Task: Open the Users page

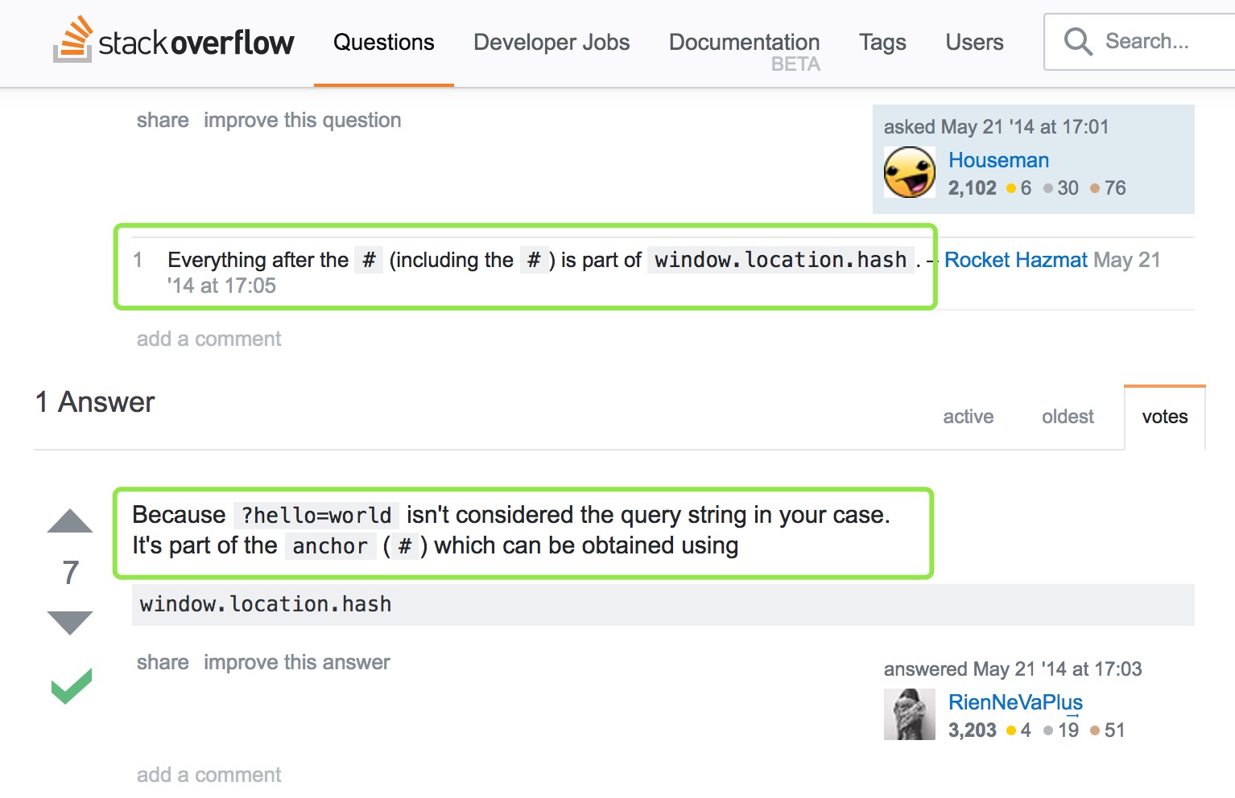Action: pyautogui.click(x=974, y=42)
